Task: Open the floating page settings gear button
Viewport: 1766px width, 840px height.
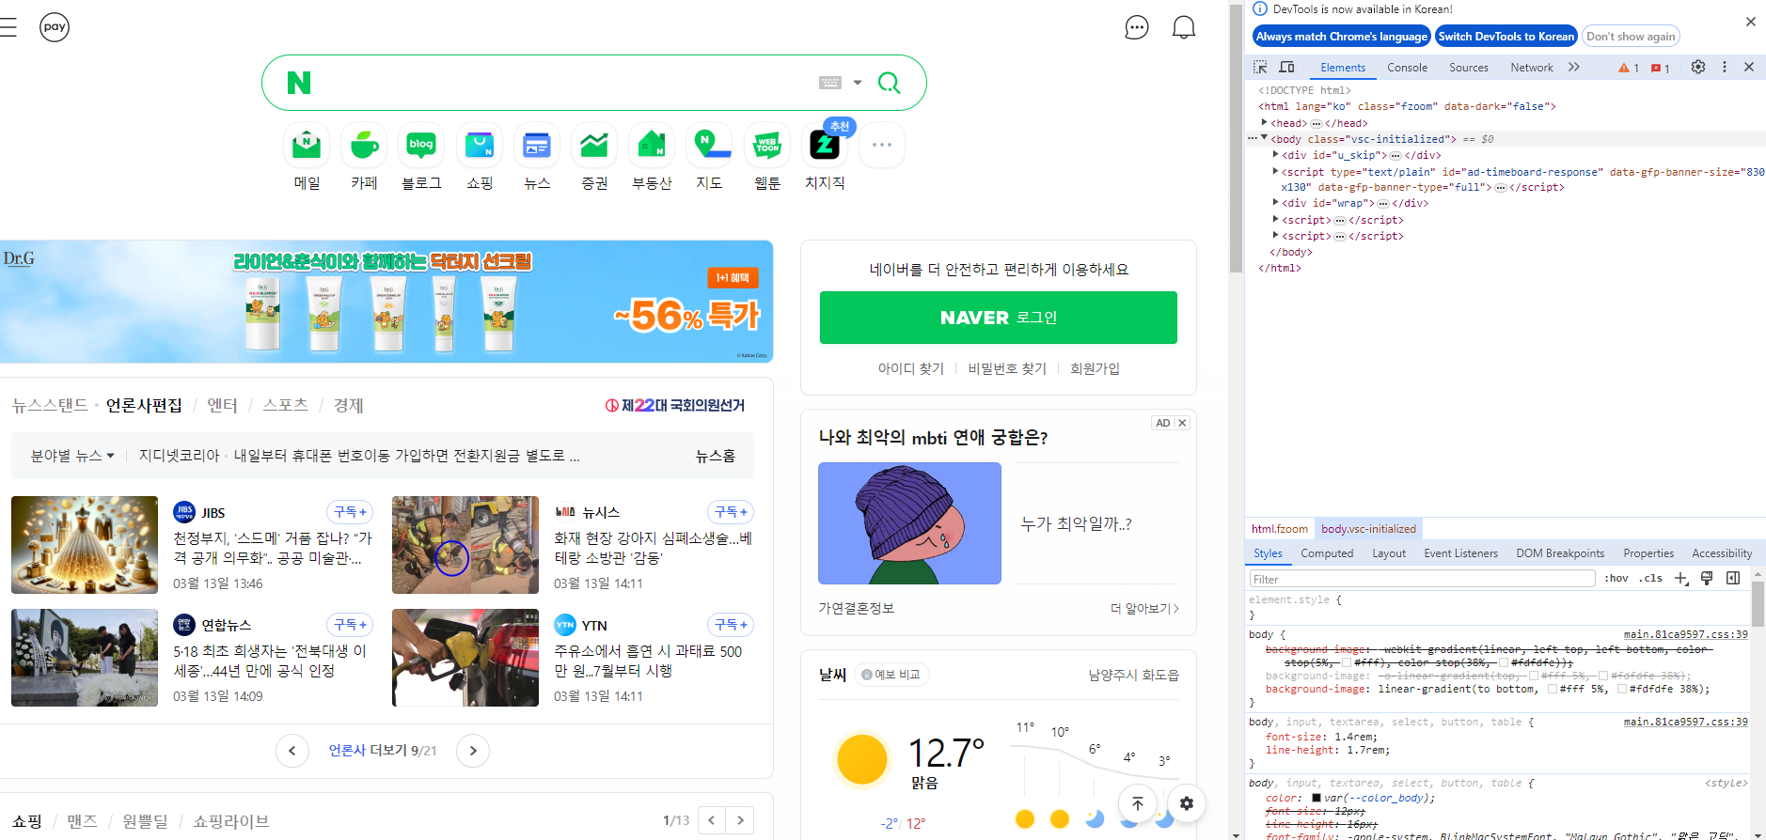Action: tap(1187, 803)
